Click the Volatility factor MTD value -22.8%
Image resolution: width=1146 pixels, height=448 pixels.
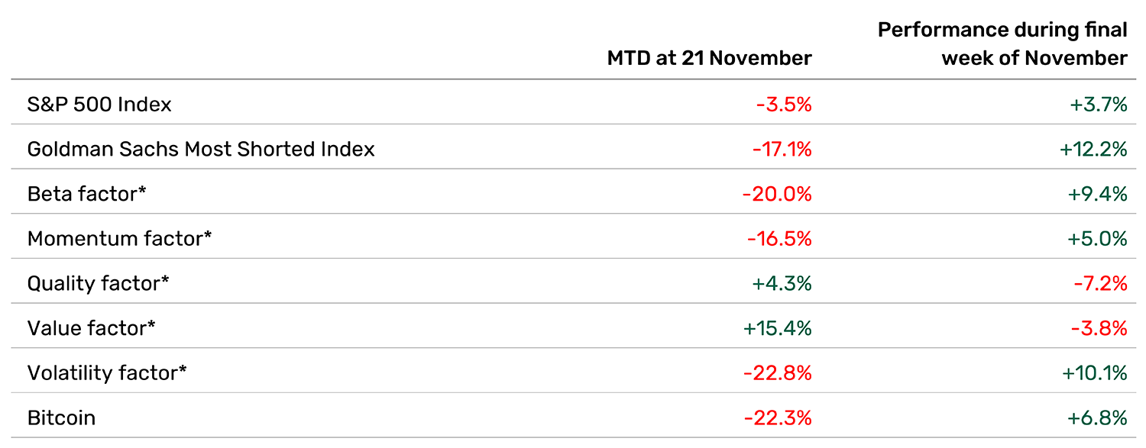777,373
